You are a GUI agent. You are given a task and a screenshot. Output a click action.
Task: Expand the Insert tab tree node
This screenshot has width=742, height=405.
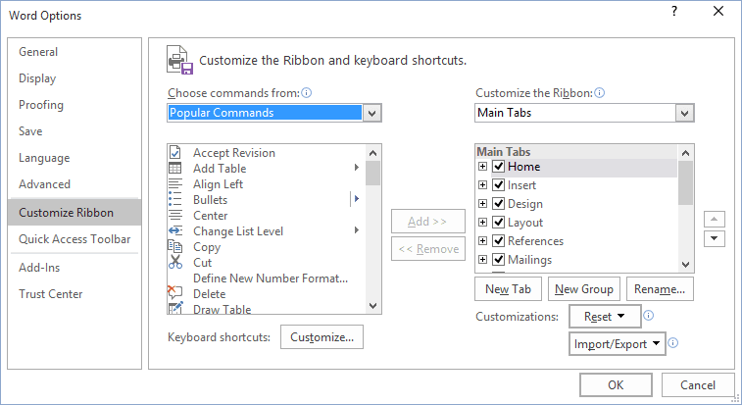(x=482, y=184)
